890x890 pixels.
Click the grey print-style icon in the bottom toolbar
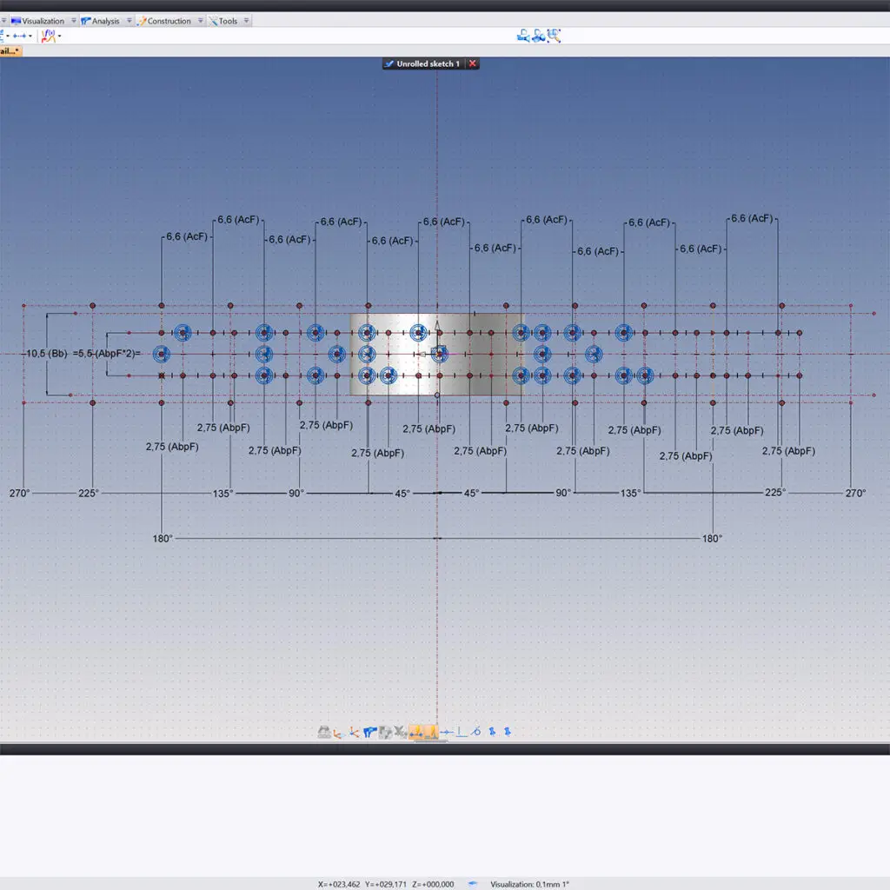[x=324, y=732]
